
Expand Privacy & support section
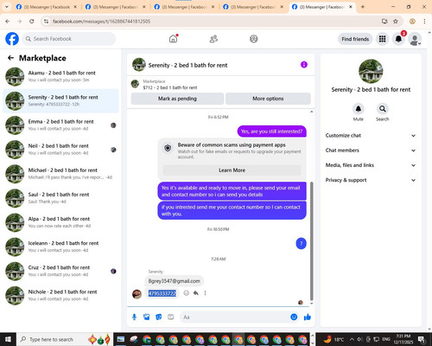coord(371,180)
